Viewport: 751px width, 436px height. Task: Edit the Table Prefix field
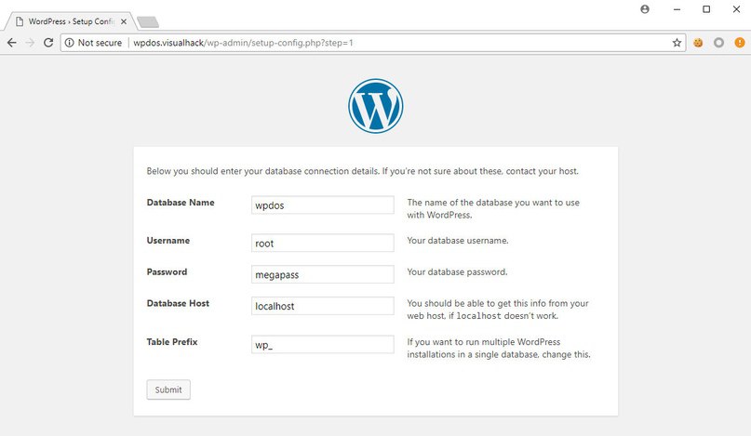pyautogui.click(x=323, y=344)
